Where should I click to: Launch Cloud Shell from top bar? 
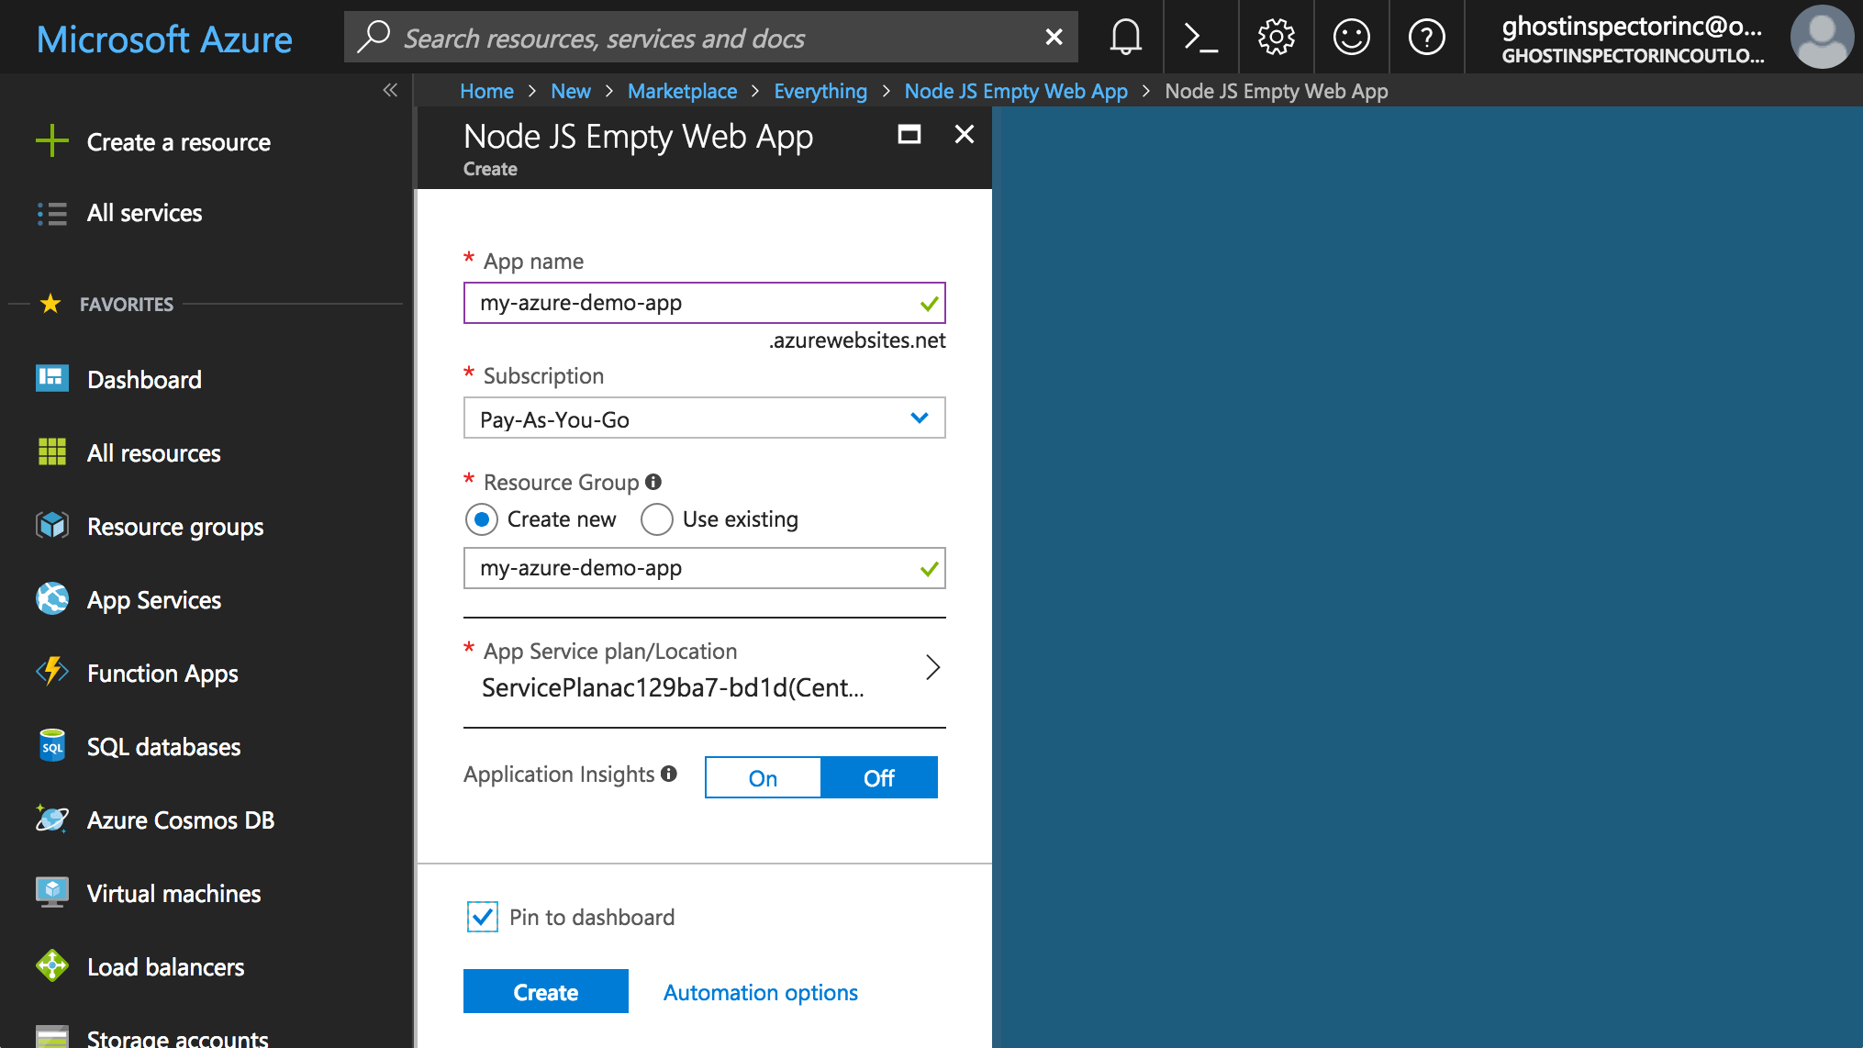coord(1200,37)
